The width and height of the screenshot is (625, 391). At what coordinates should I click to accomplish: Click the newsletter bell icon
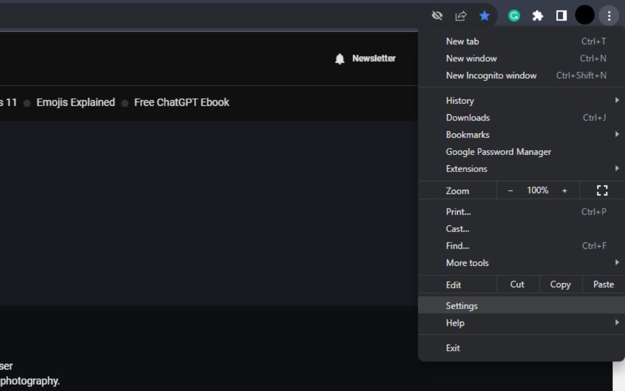point(340,58)
